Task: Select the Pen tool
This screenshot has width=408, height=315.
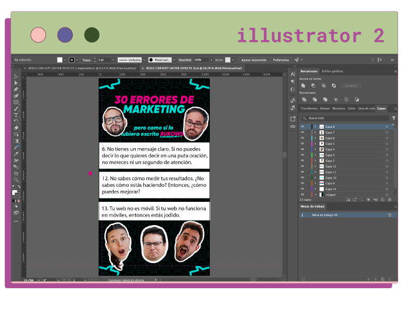Action: [16, 89]
